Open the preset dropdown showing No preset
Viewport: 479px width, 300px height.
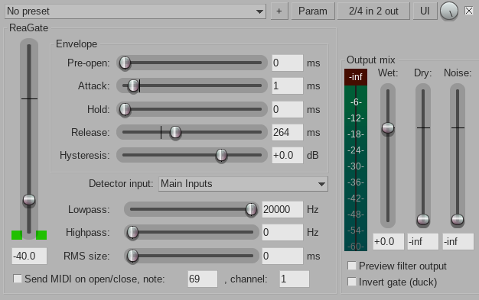[135, 11]
